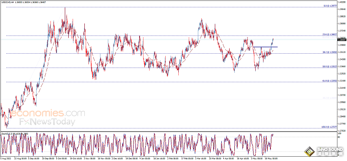Click the economies.com watermark logo
Viewport: 347px width, 161px height.
click(x=48, y=113)
